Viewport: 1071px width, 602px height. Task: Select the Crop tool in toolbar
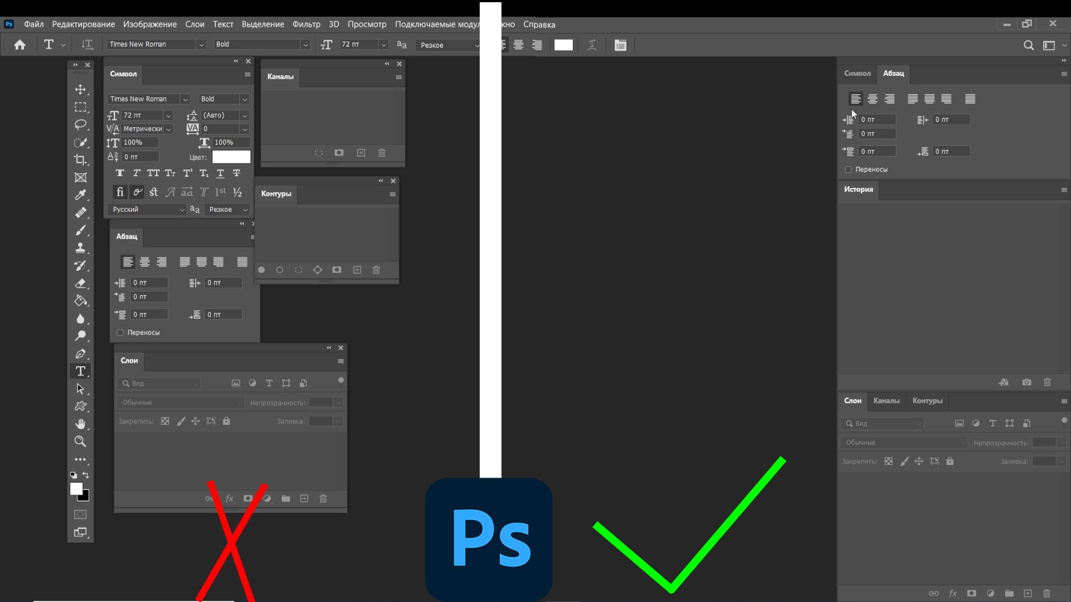point(81,160)
